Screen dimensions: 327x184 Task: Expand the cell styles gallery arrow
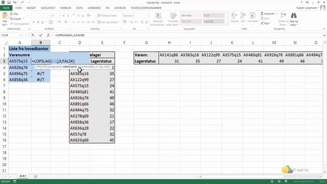(x=227, y=23)
